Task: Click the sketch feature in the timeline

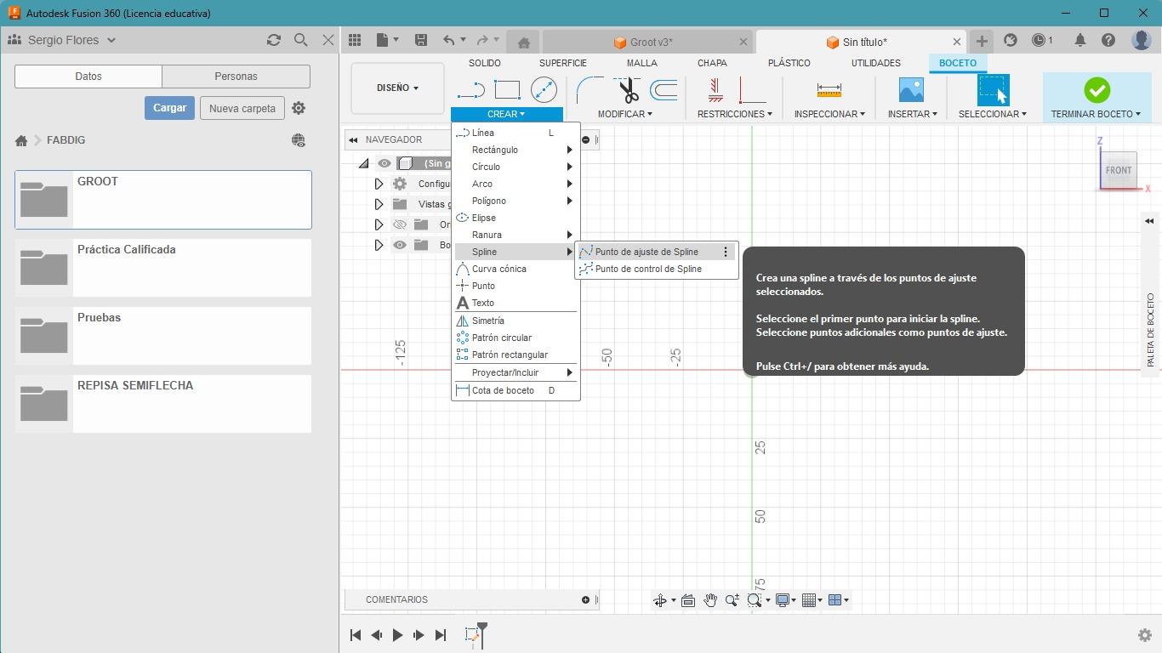Action: point(472,634)
